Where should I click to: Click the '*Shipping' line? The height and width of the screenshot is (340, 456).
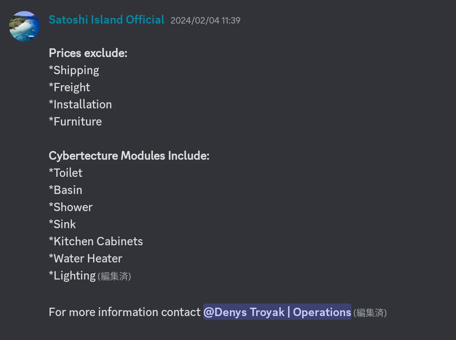(x=74, y=70)
